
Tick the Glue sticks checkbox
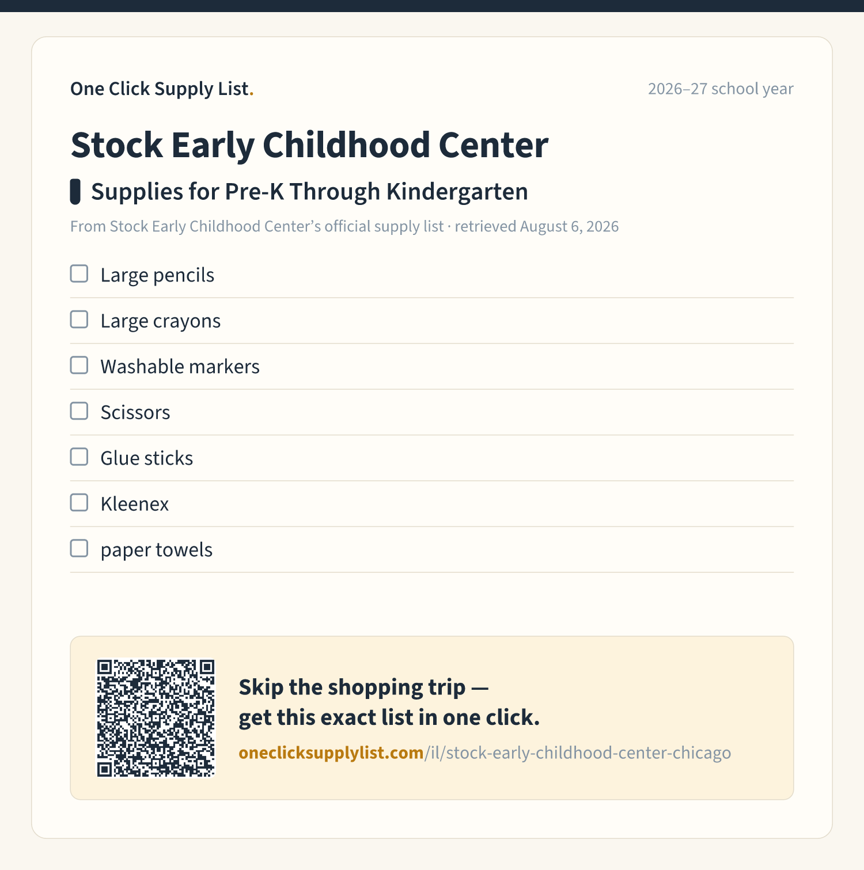[x=79, y=457]
